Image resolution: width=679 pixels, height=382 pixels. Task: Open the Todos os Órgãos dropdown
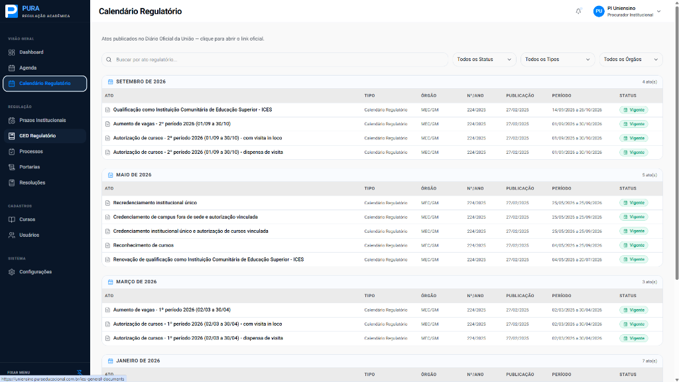pyautogui.click(x=631, y=60)
